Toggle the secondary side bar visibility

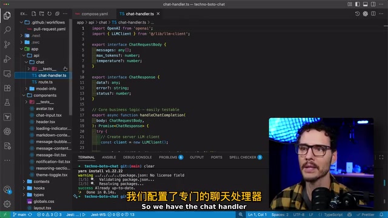(x=373, y=4)
